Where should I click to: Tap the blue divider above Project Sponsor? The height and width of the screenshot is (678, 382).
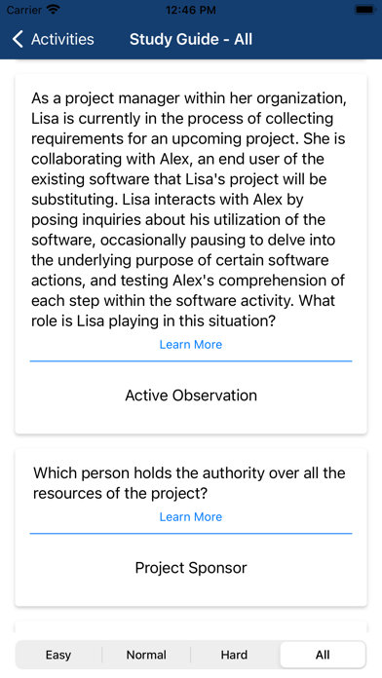pyautogui.click(x=191, y=533)
